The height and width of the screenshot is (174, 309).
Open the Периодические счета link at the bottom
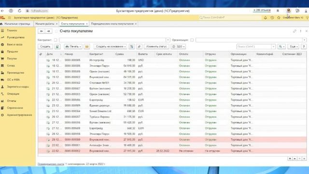(51, 164)
